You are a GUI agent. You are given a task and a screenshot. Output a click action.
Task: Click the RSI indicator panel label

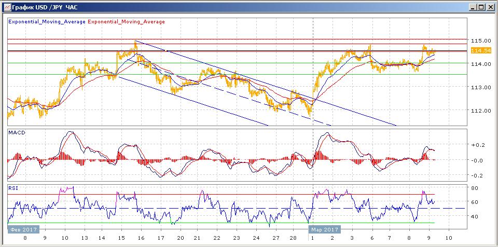[13, 188]
